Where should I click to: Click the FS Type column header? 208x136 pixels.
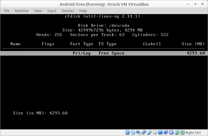point(107,44)
